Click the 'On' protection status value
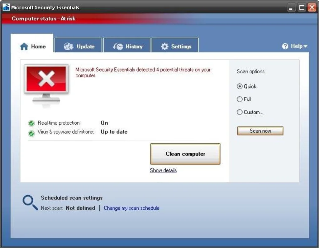The height and width of the screenshot is (248, 319). click(104, 123)
